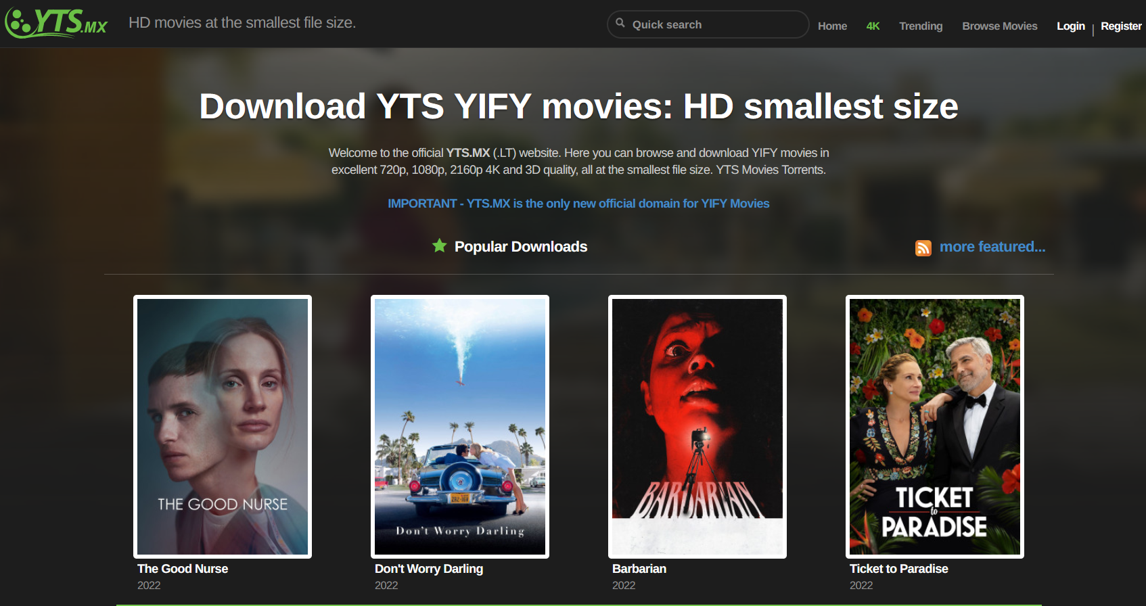Open the 4K movies section
Screen dimensions: 1146x606
click(x=873, y=26)
